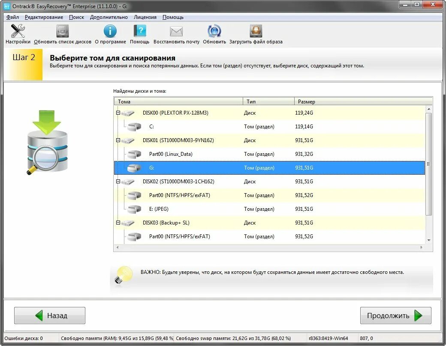Click the Загрузить файл образа icon
446x346 pixels.
pyautogui.click(x=256, y=31)
